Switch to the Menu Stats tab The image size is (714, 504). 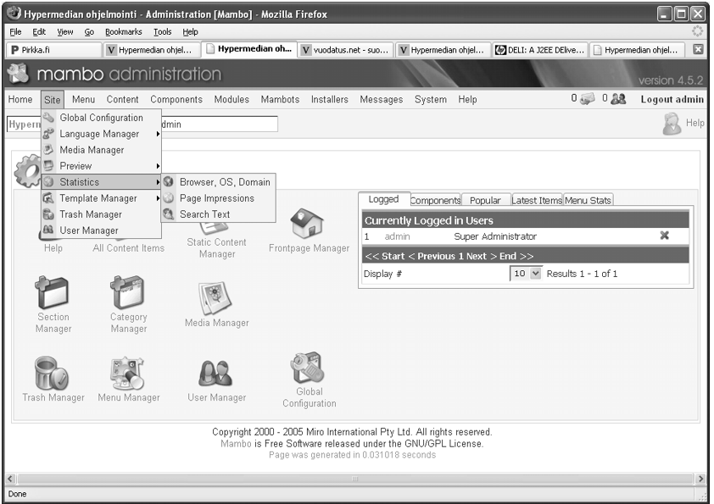[x=588, y=200]
